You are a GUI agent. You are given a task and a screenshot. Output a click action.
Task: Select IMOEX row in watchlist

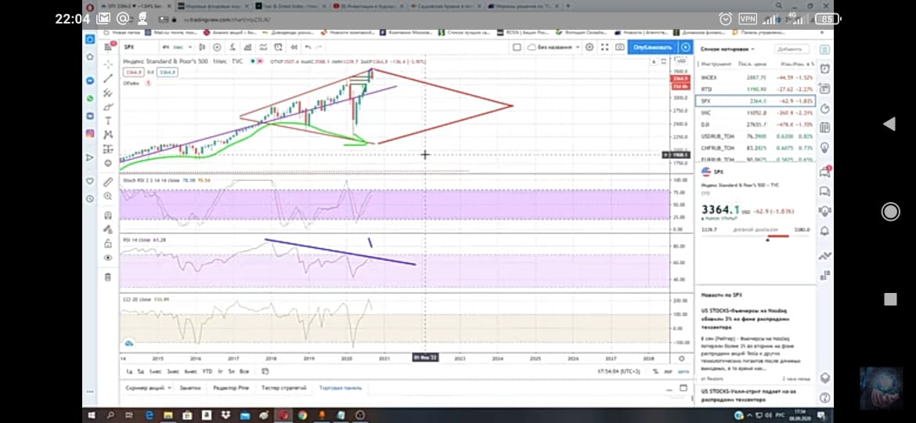[756, 78]
